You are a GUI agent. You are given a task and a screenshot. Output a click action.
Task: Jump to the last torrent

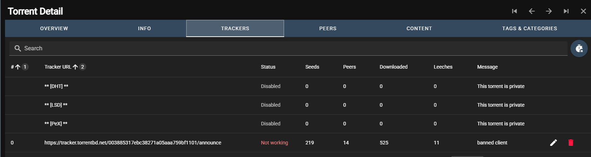tap(566, 11)
